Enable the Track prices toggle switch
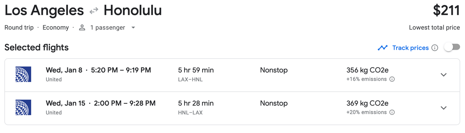The width and height of the screenshot is (465, 133). click(452, 47)
